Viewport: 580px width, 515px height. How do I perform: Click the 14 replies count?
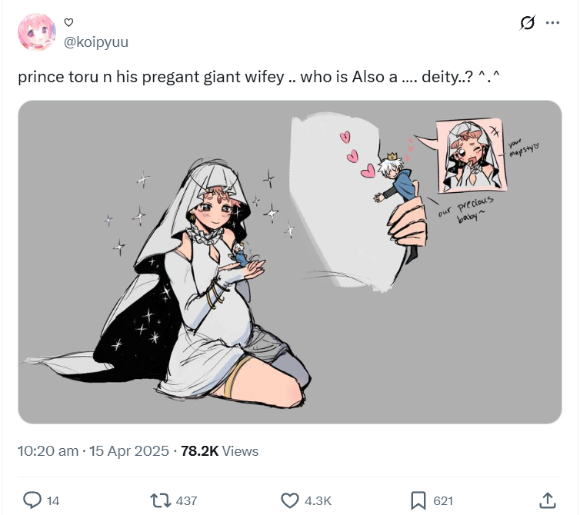click(x=53, y=501)
